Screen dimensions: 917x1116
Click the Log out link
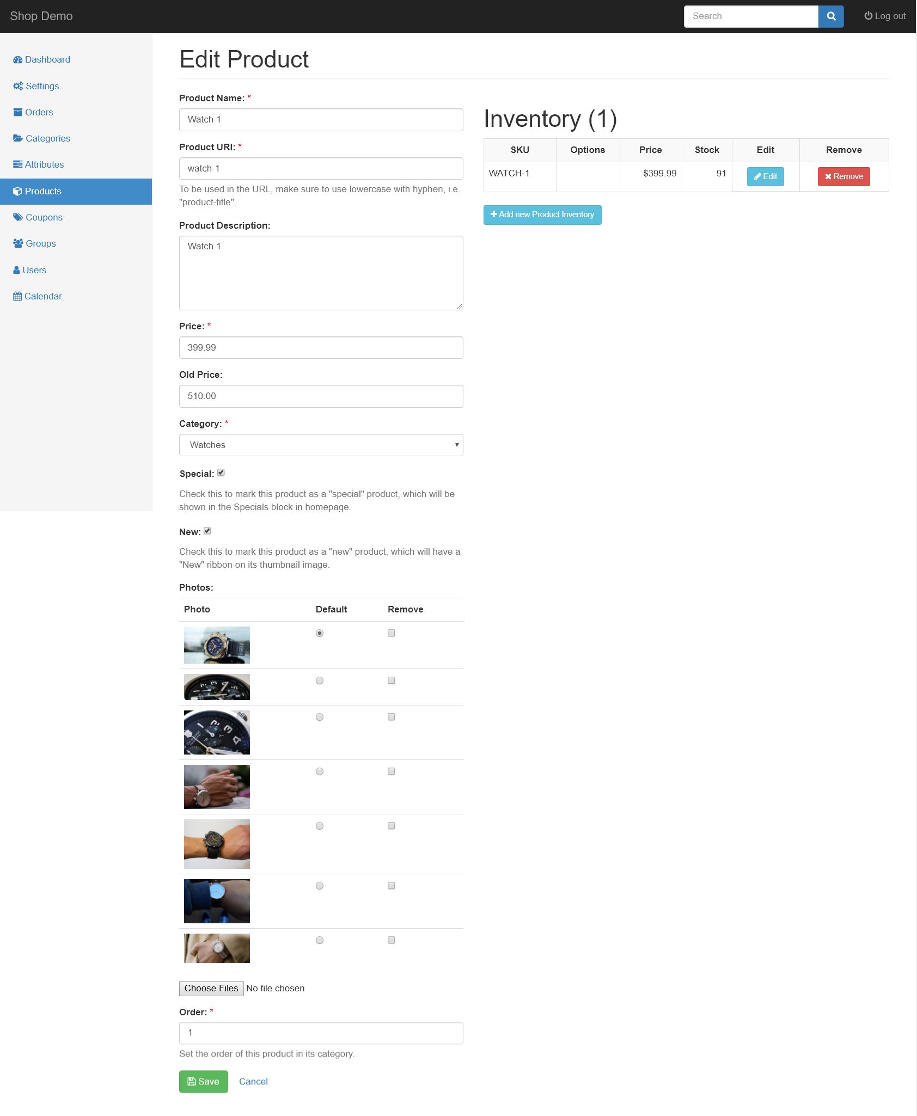(x=885, y=16)
